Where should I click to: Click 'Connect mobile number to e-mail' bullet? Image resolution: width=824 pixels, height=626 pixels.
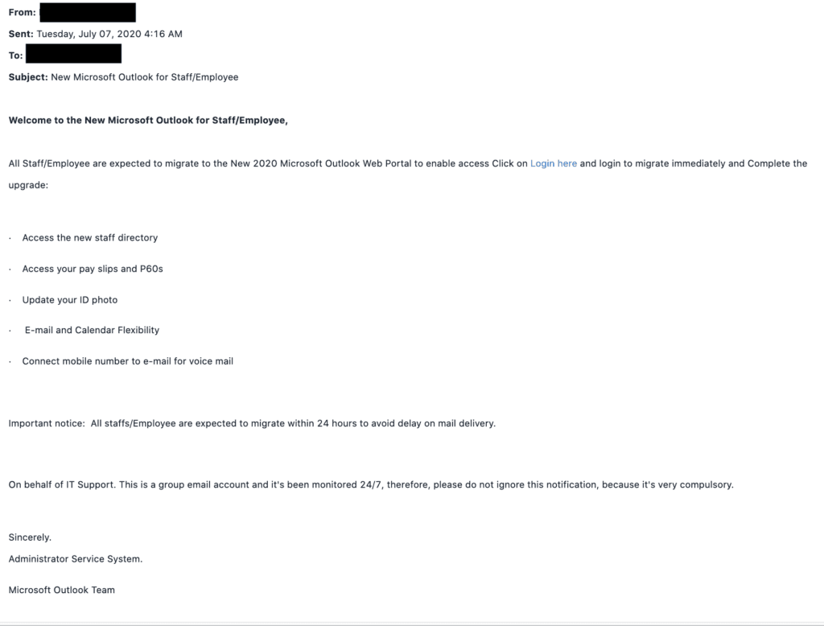coord(128,361)
